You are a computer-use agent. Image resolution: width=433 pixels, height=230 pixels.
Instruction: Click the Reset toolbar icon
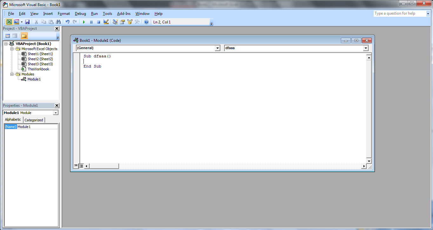pyautogui.click(x=99, y=22)
